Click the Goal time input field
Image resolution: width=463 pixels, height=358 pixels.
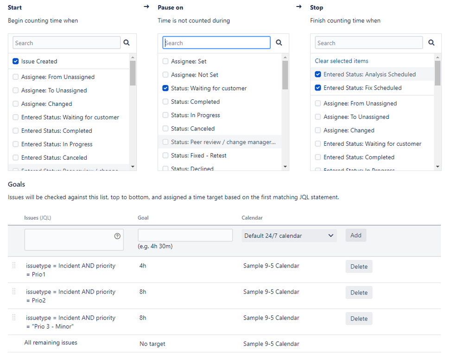[185, 235]
